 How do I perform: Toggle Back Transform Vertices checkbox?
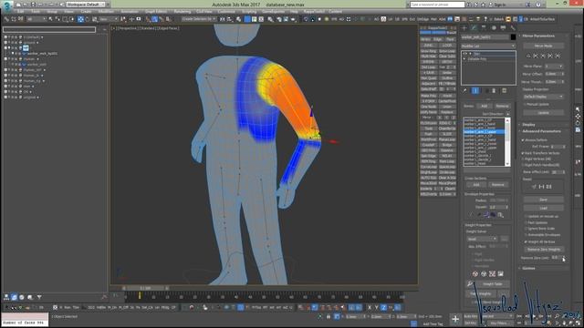point(523,153)
